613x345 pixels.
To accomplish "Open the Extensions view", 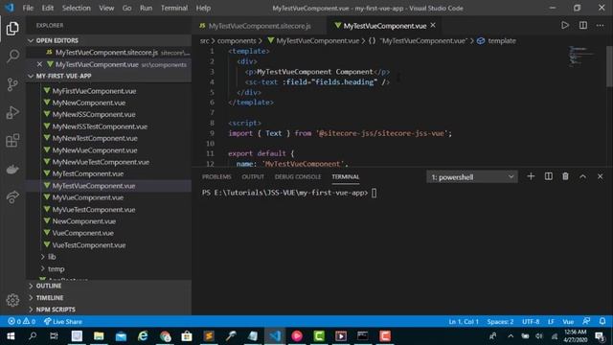I will click(x=12, y=141).
